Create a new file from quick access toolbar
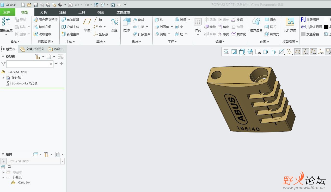Screen dimensions: 331x192 coord(23,5)
